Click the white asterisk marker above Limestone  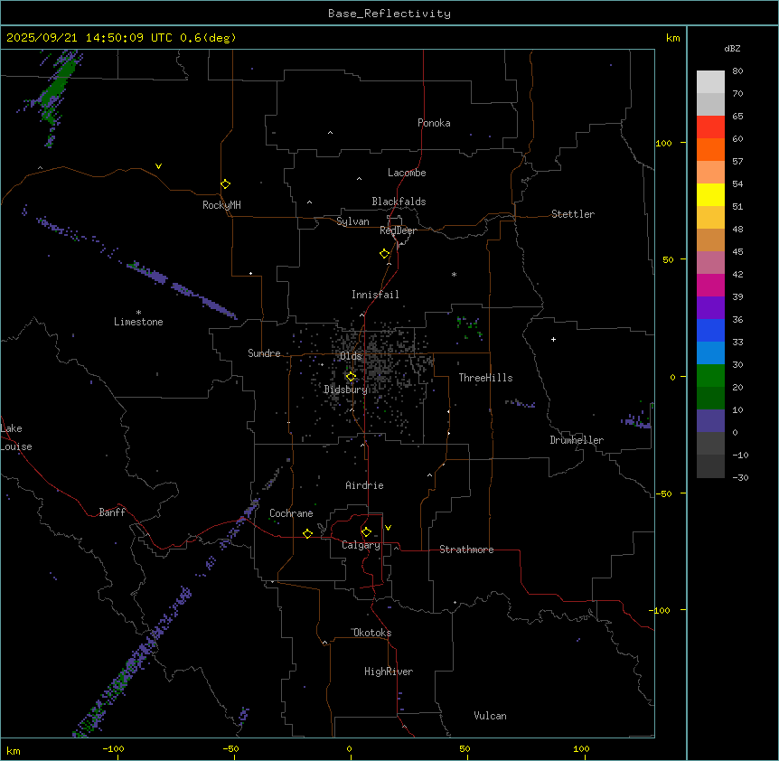(x=138, y=312)
